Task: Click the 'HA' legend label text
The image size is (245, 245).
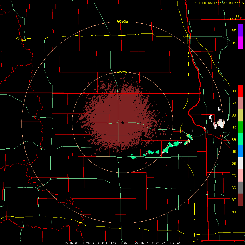Action: pos(234,91)
